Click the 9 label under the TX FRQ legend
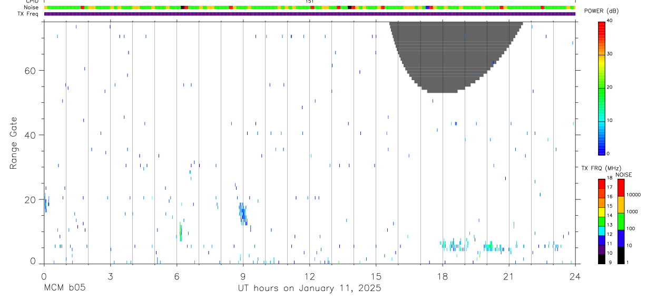 (x=610, y=263)
